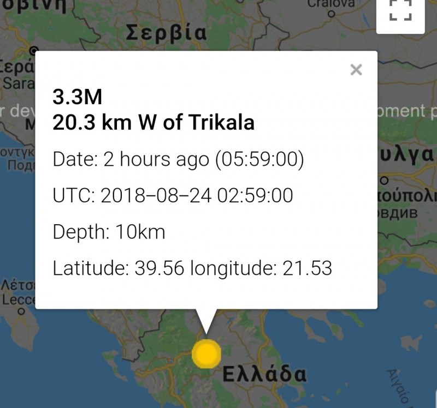Viewport: 437px width, 408px height.
Task: Click the Date '2 hours ago' line
Action: (x=178, y=160)
